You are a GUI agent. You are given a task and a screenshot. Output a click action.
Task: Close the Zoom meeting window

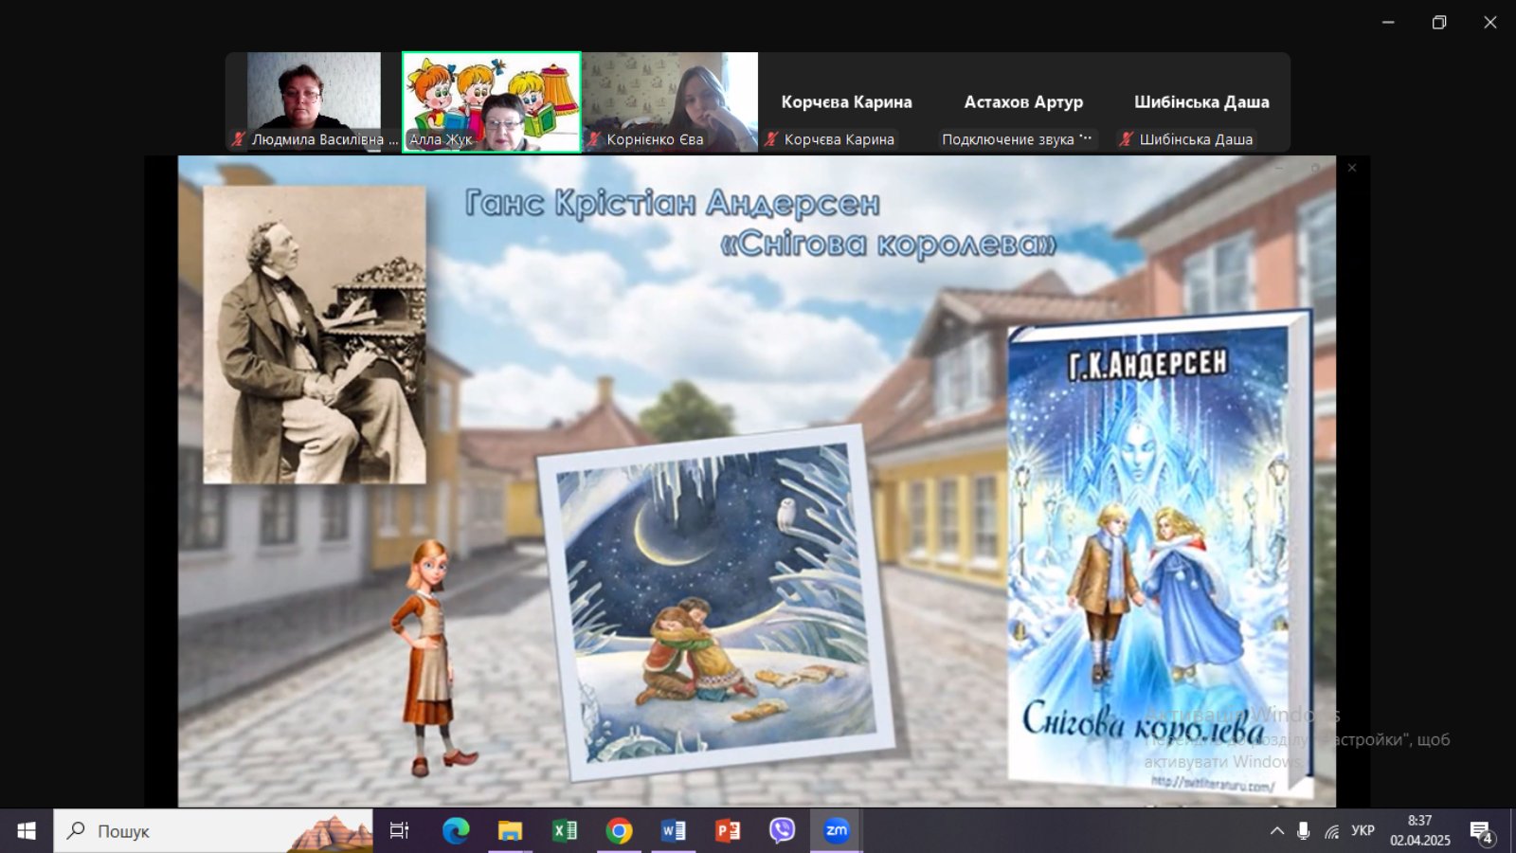point(1490,22)
